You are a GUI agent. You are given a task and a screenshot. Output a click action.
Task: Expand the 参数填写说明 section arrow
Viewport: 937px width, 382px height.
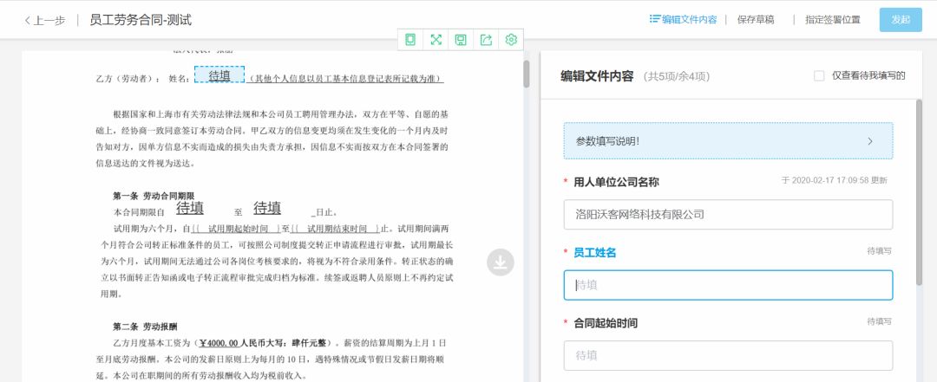[x=869, y=140]
